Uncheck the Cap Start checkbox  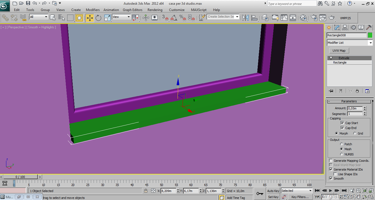pos(342,123)
